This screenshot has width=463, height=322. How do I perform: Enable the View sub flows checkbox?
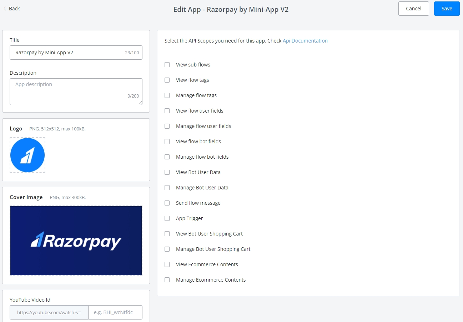167,65
